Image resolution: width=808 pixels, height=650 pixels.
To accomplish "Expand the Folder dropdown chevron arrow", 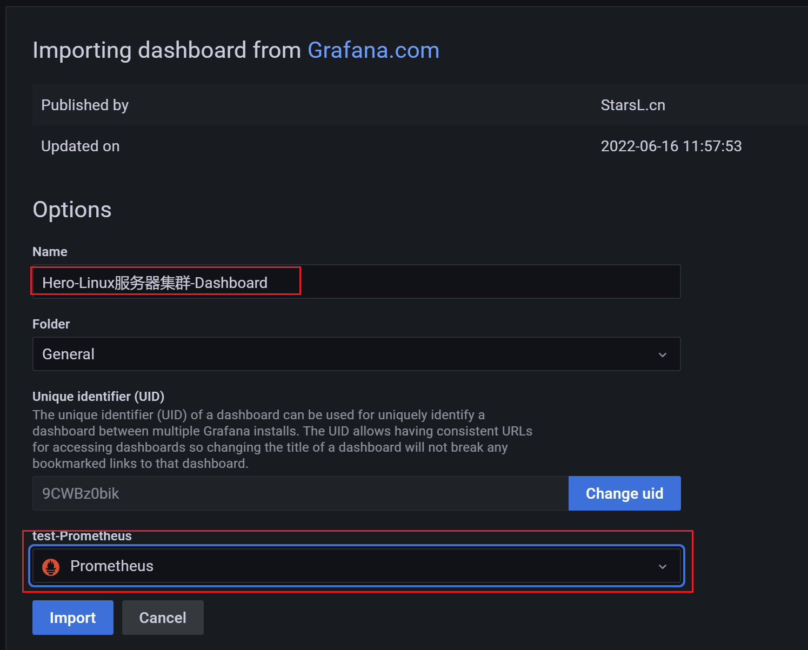I will point(662,354).
